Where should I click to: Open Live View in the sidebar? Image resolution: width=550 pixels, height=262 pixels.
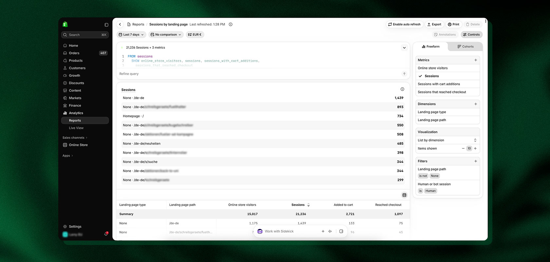pyautogui.click(x=85, y=128)
